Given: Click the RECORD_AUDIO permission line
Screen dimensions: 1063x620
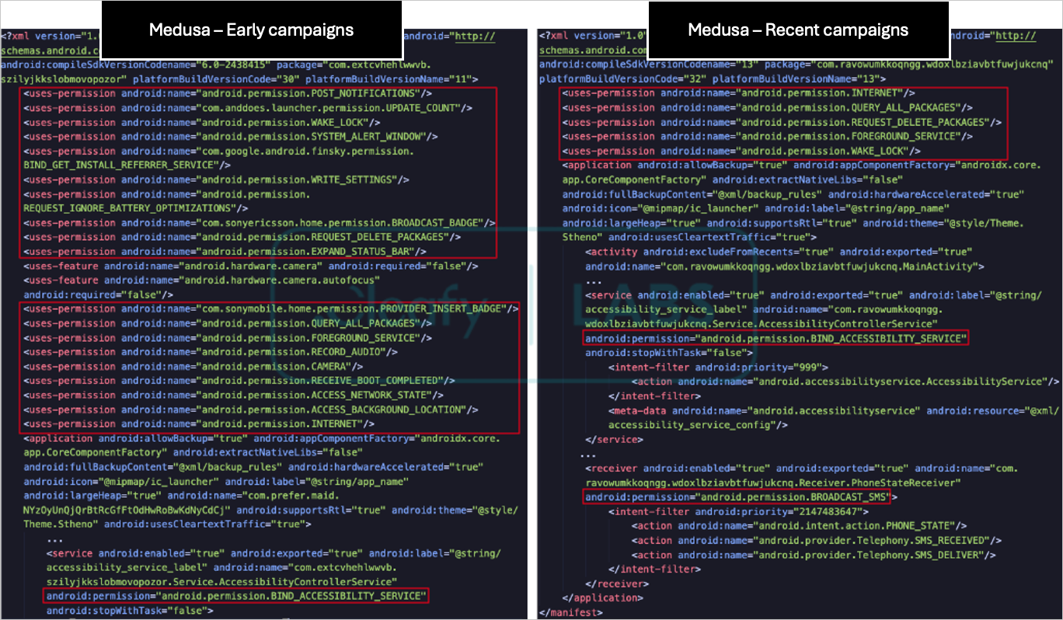Looking at the screenshot, I should coord(211,352).
